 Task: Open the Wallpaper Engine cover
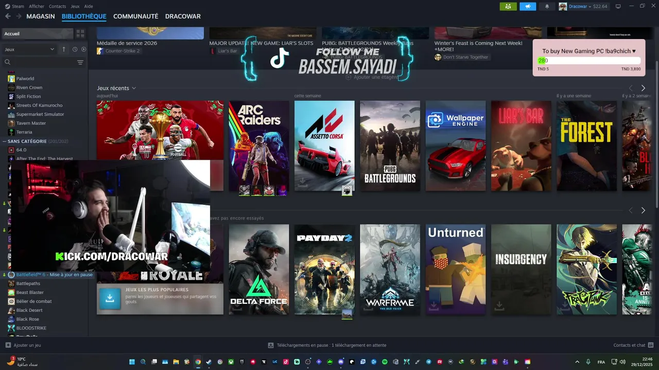(456, 146)
